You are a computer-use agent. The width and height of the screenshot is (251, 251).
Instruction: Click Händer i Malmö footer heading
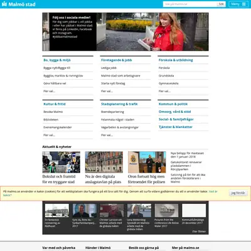click(98, 248)
